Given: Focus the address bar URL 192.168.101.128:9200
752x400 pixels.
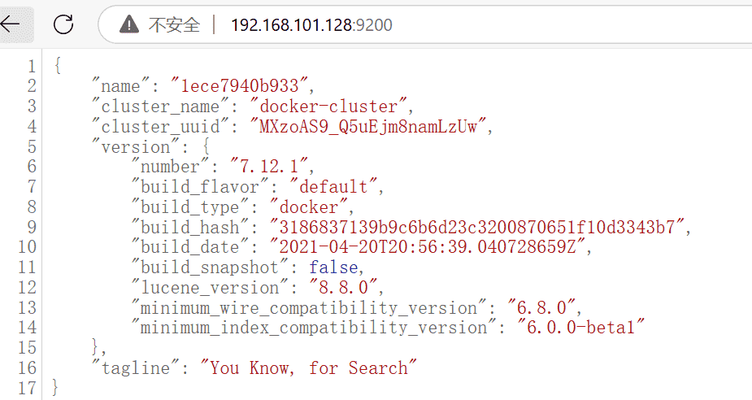Looking at the screenshot, I should [311, 24].
